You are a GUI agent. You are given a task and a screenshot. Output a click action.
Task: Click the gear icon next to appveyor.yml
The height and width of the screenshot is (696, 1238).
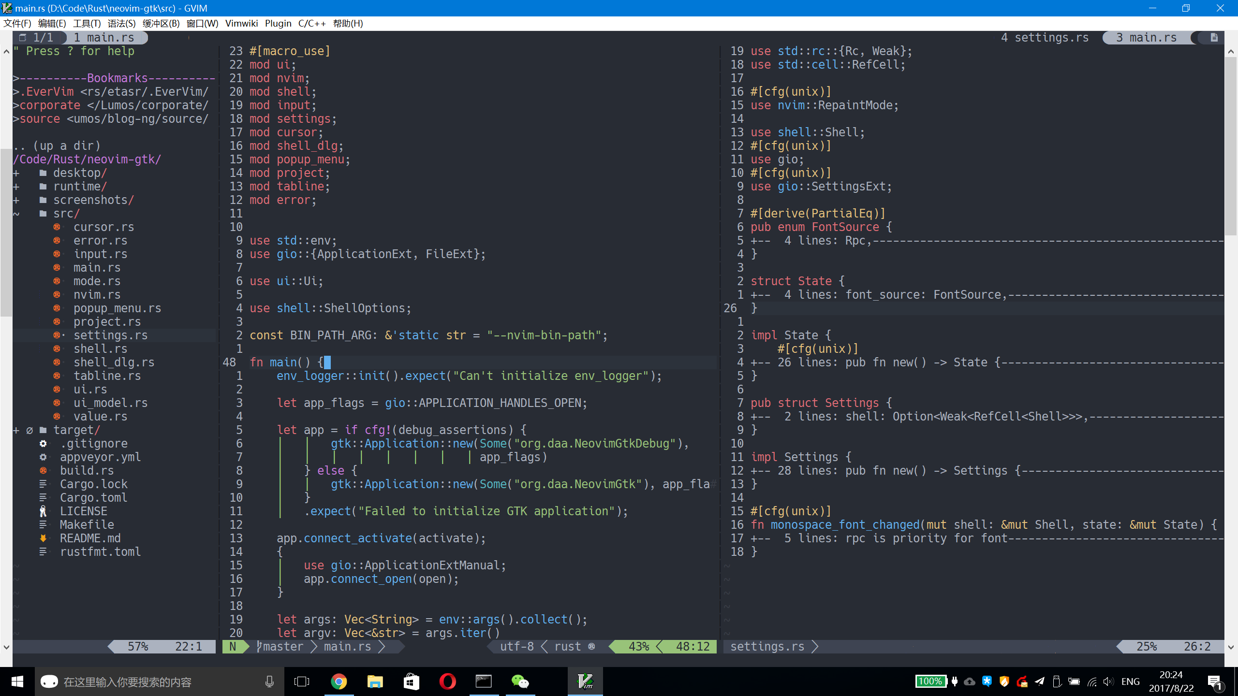coord(44,457)
